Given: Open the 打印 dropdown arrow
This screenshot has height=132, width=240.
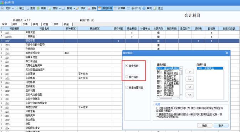Looking at the screenshot, I should [13, 9].
